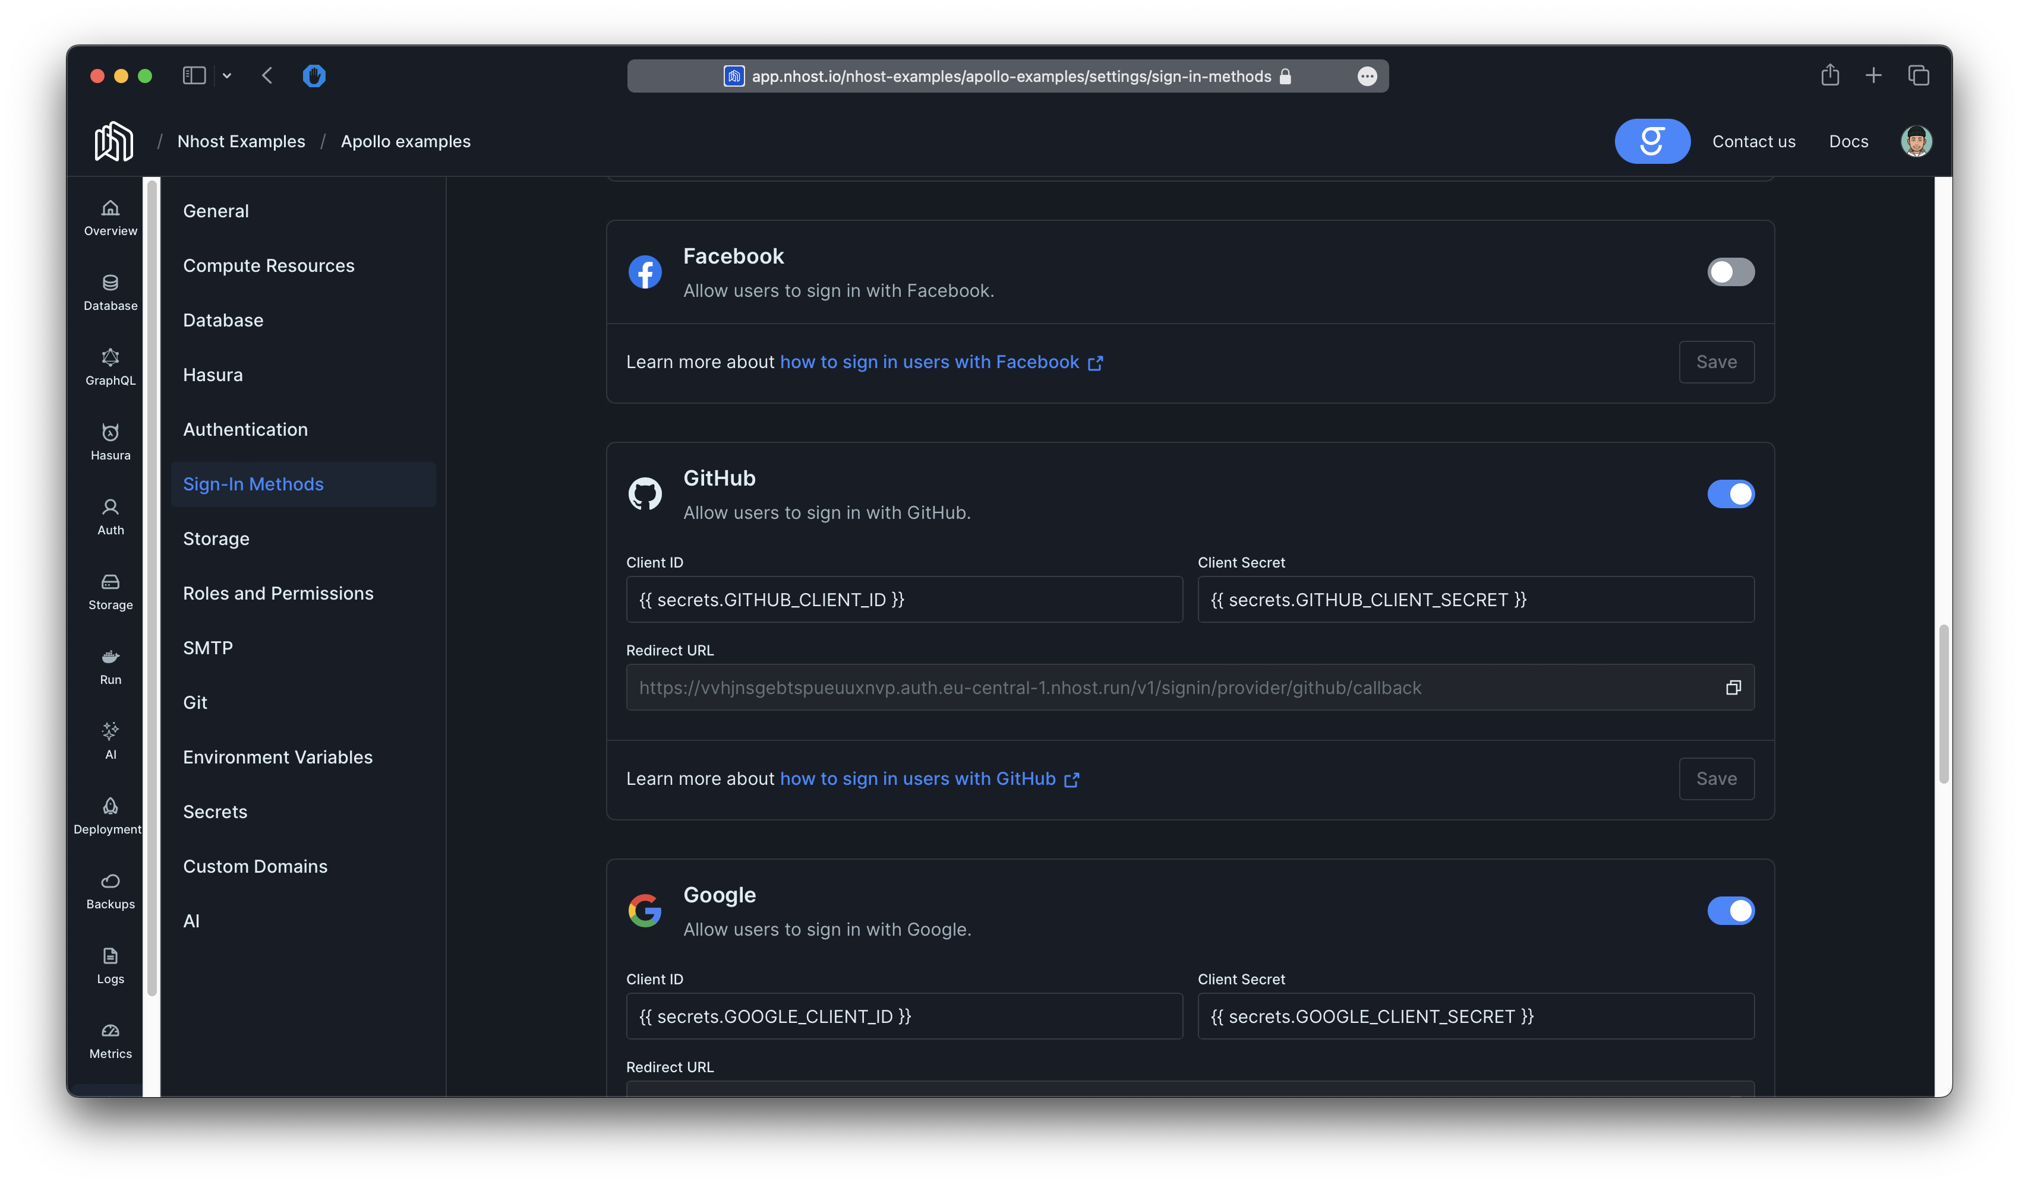
Task: Expand the browser sidebar dropdown chevron
Action: (227, 76)
